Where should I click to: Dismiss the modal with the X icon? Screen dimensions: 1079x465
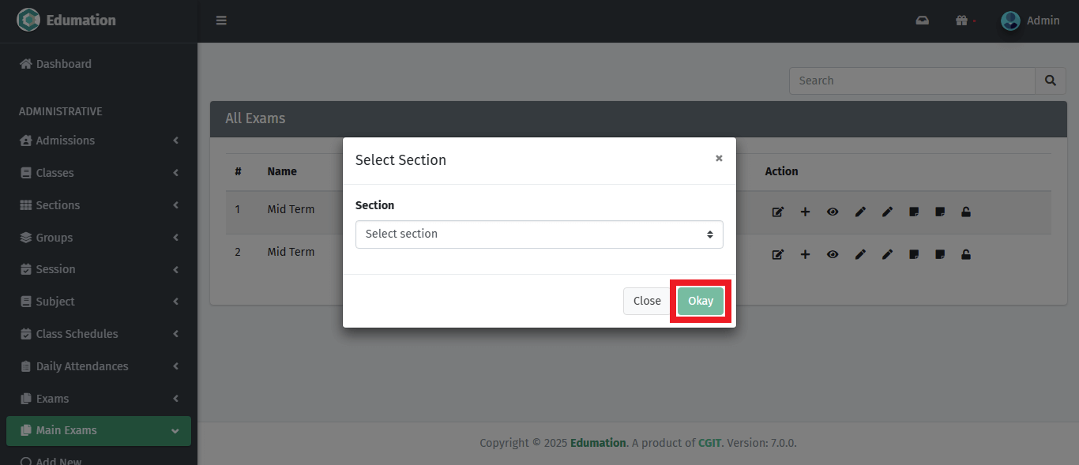click(x=719, y=158)
